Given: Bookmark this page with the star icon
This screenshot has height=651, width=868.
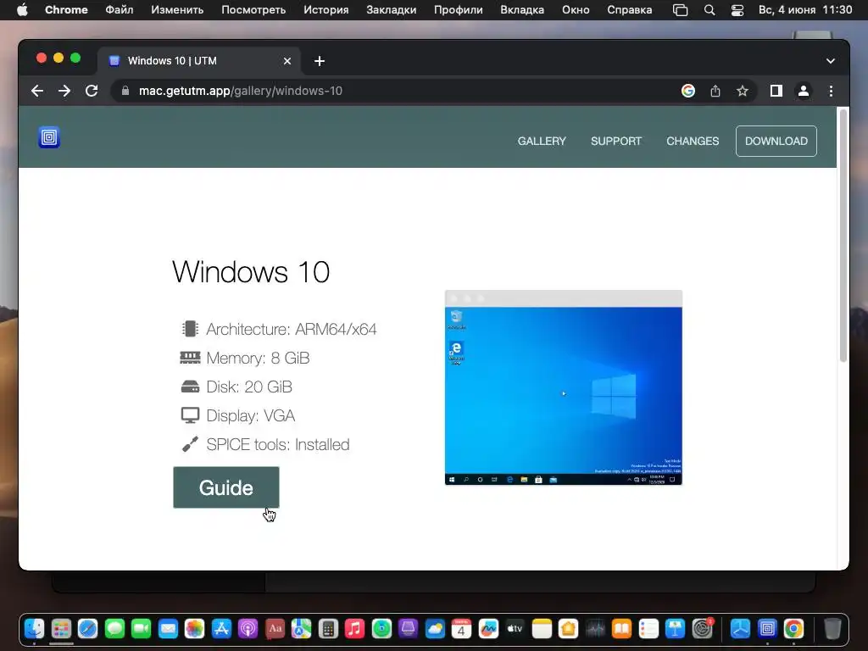Looking at the screenshot, I should tap(743, 91).
